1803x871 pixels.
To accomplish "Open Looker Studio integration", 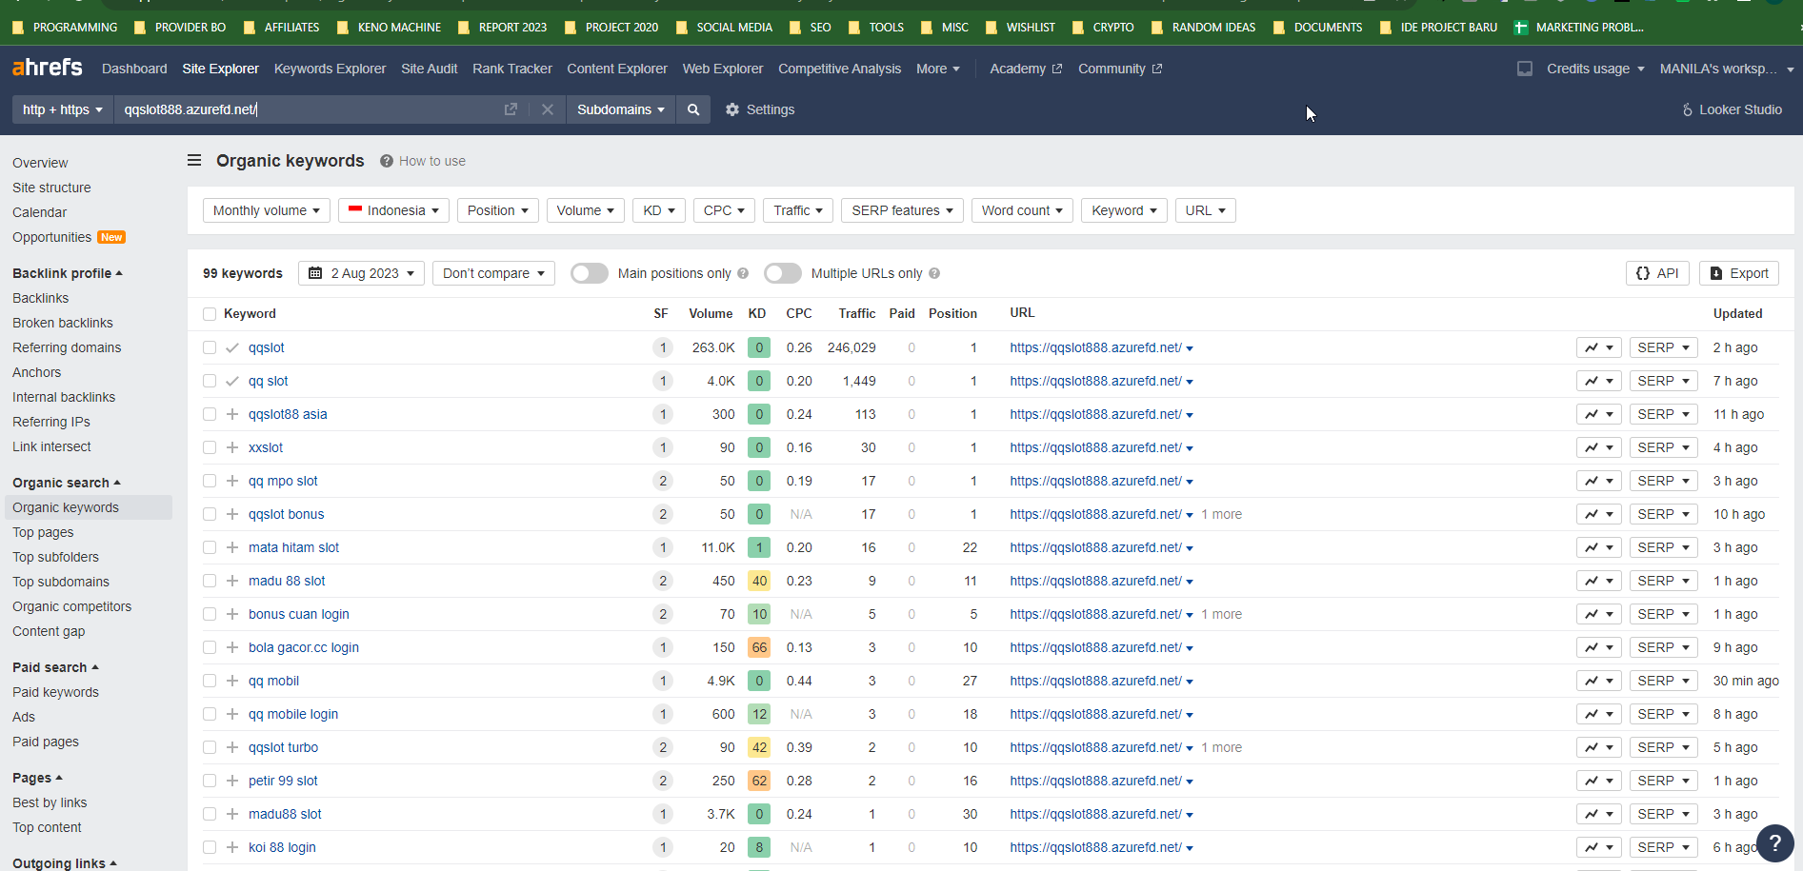I will pyautogui.click(x=1732, y=109).
